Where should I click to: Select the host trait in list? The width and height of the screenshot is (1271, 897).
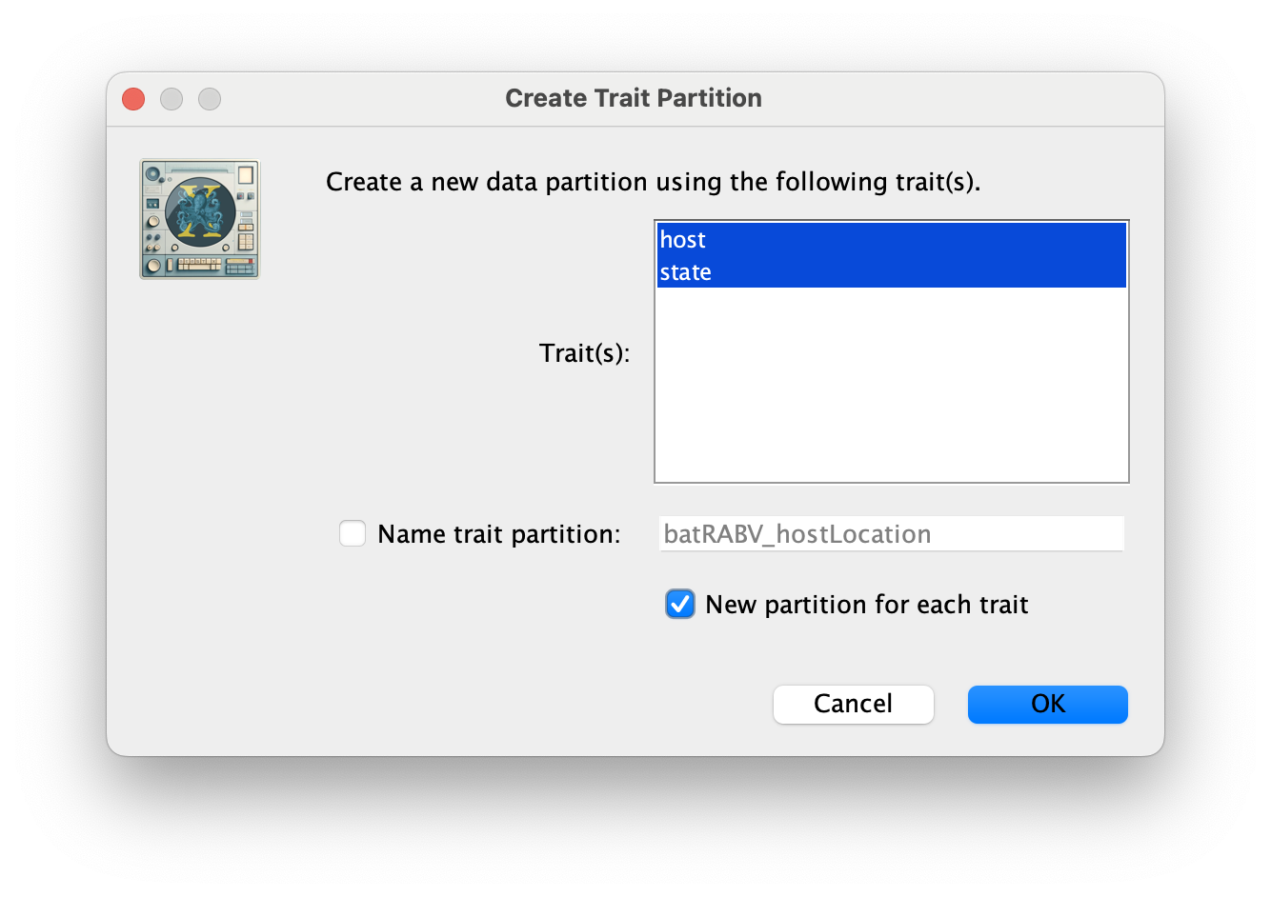point(892,239)
